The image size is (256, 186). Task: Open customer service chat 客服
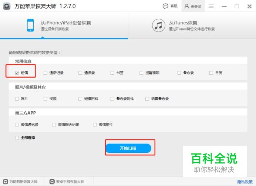(170, 6)
